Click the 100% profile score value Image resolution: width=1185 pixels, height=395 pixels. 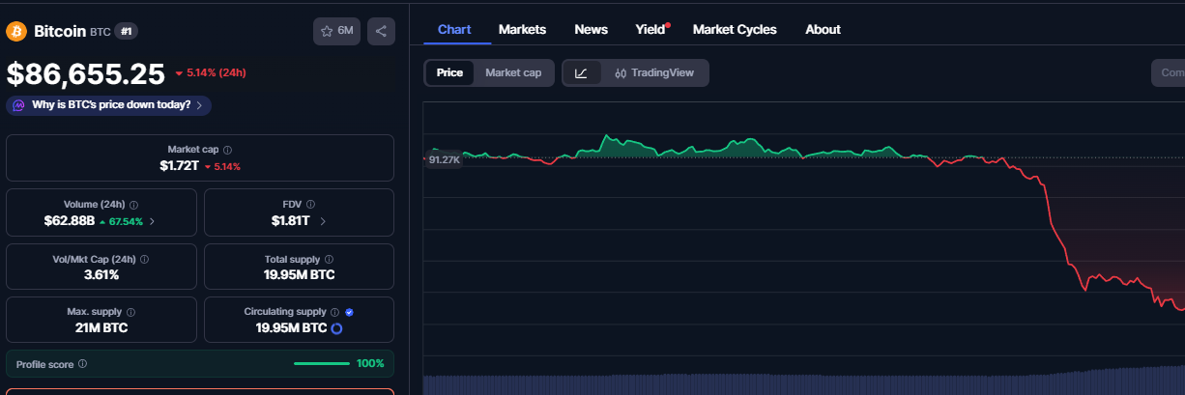point(371,364)
